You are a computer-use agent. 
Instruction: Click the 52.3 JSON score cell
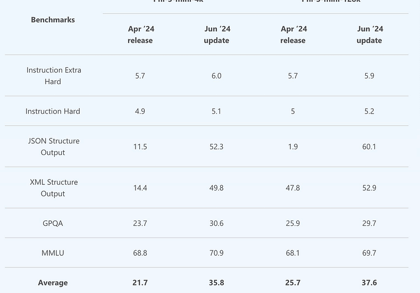coord(216,146)
